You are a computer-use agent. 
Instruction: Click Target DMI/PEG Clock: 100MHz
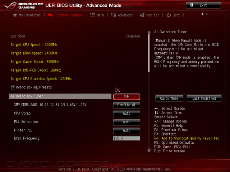click(x=36, y=70)
